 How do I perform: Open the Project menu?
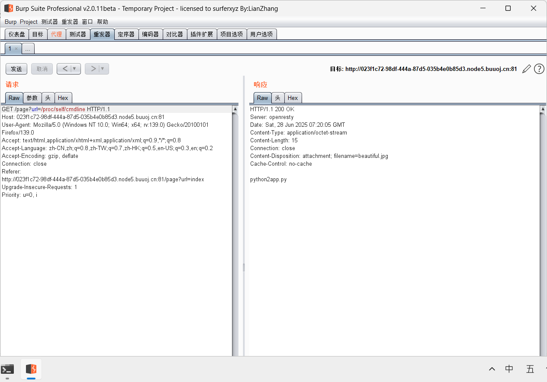pos(29,22)
